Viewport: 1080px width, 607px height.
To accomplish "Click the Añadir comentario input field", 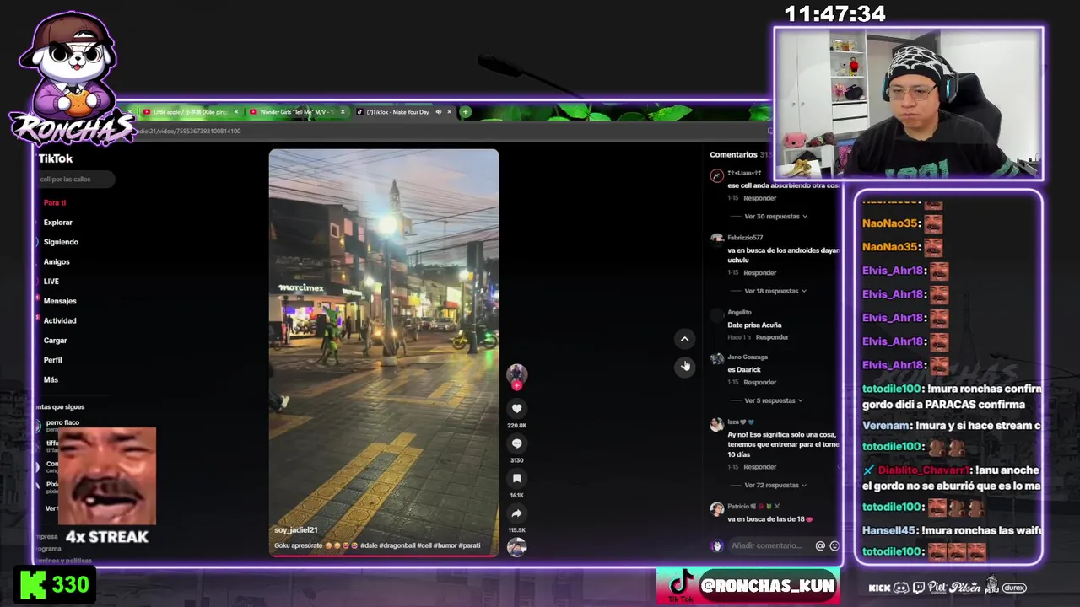I will click(x=766, y=545).
